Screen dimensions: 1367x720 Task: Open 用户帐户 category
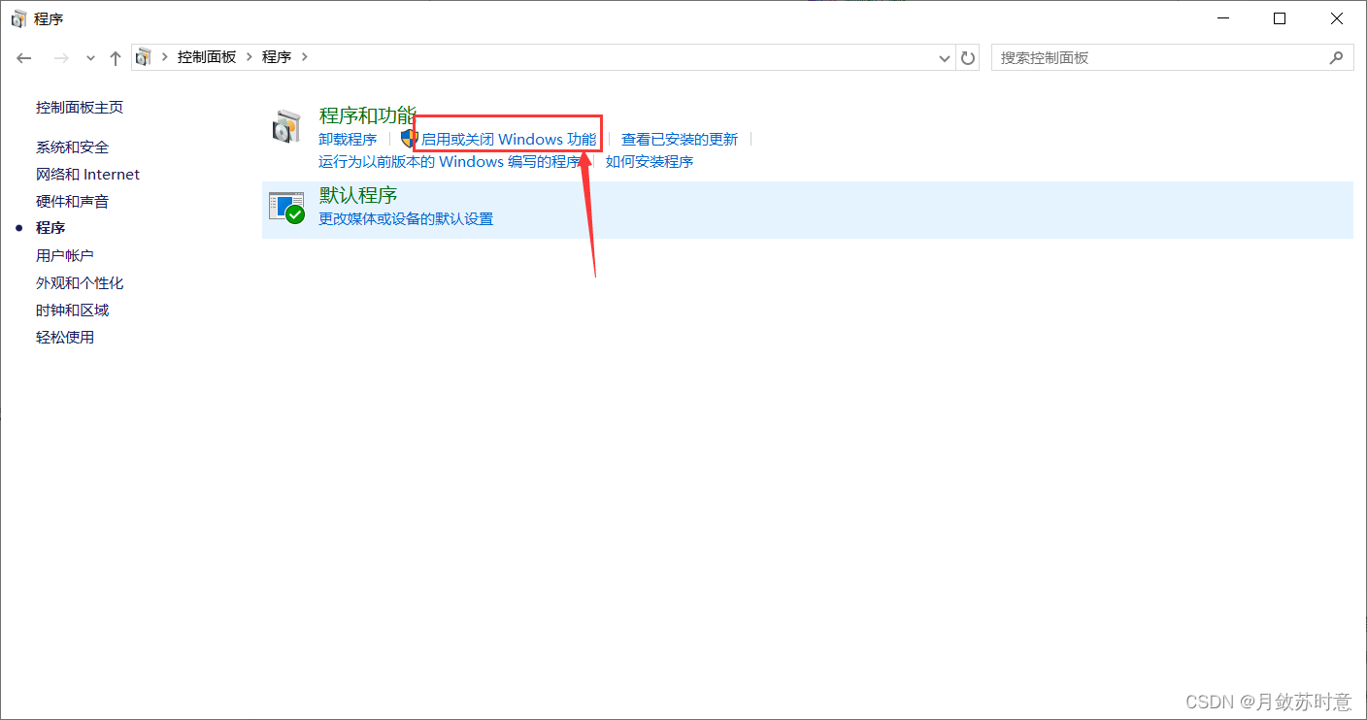click(65, 255)
